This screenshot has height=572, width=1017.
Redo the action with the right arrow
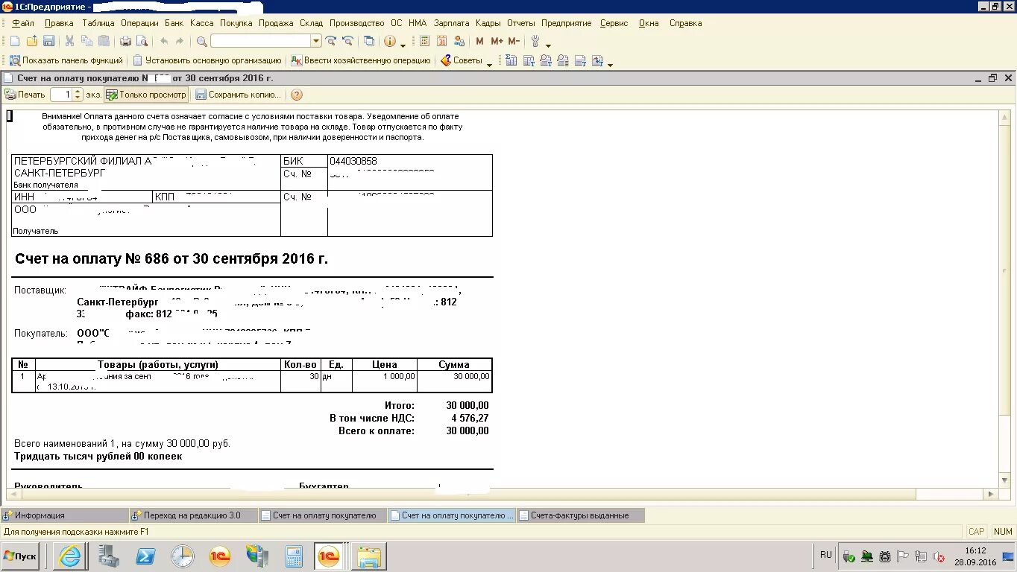180,42
